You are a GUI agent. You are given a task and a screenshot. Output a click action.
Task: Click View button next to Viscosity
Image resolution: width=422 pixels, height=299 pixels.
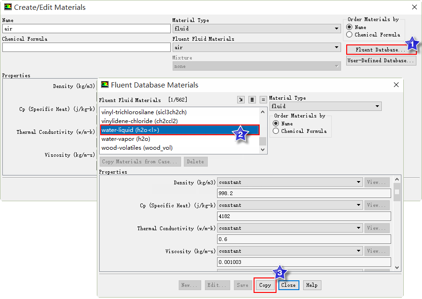[x=377, y=251]
